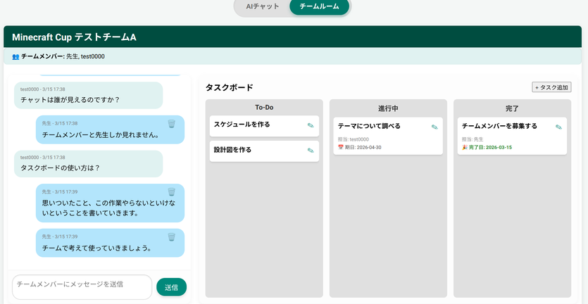
Task: Click the party icon beside 完了日
Action: tap(465, 147)
